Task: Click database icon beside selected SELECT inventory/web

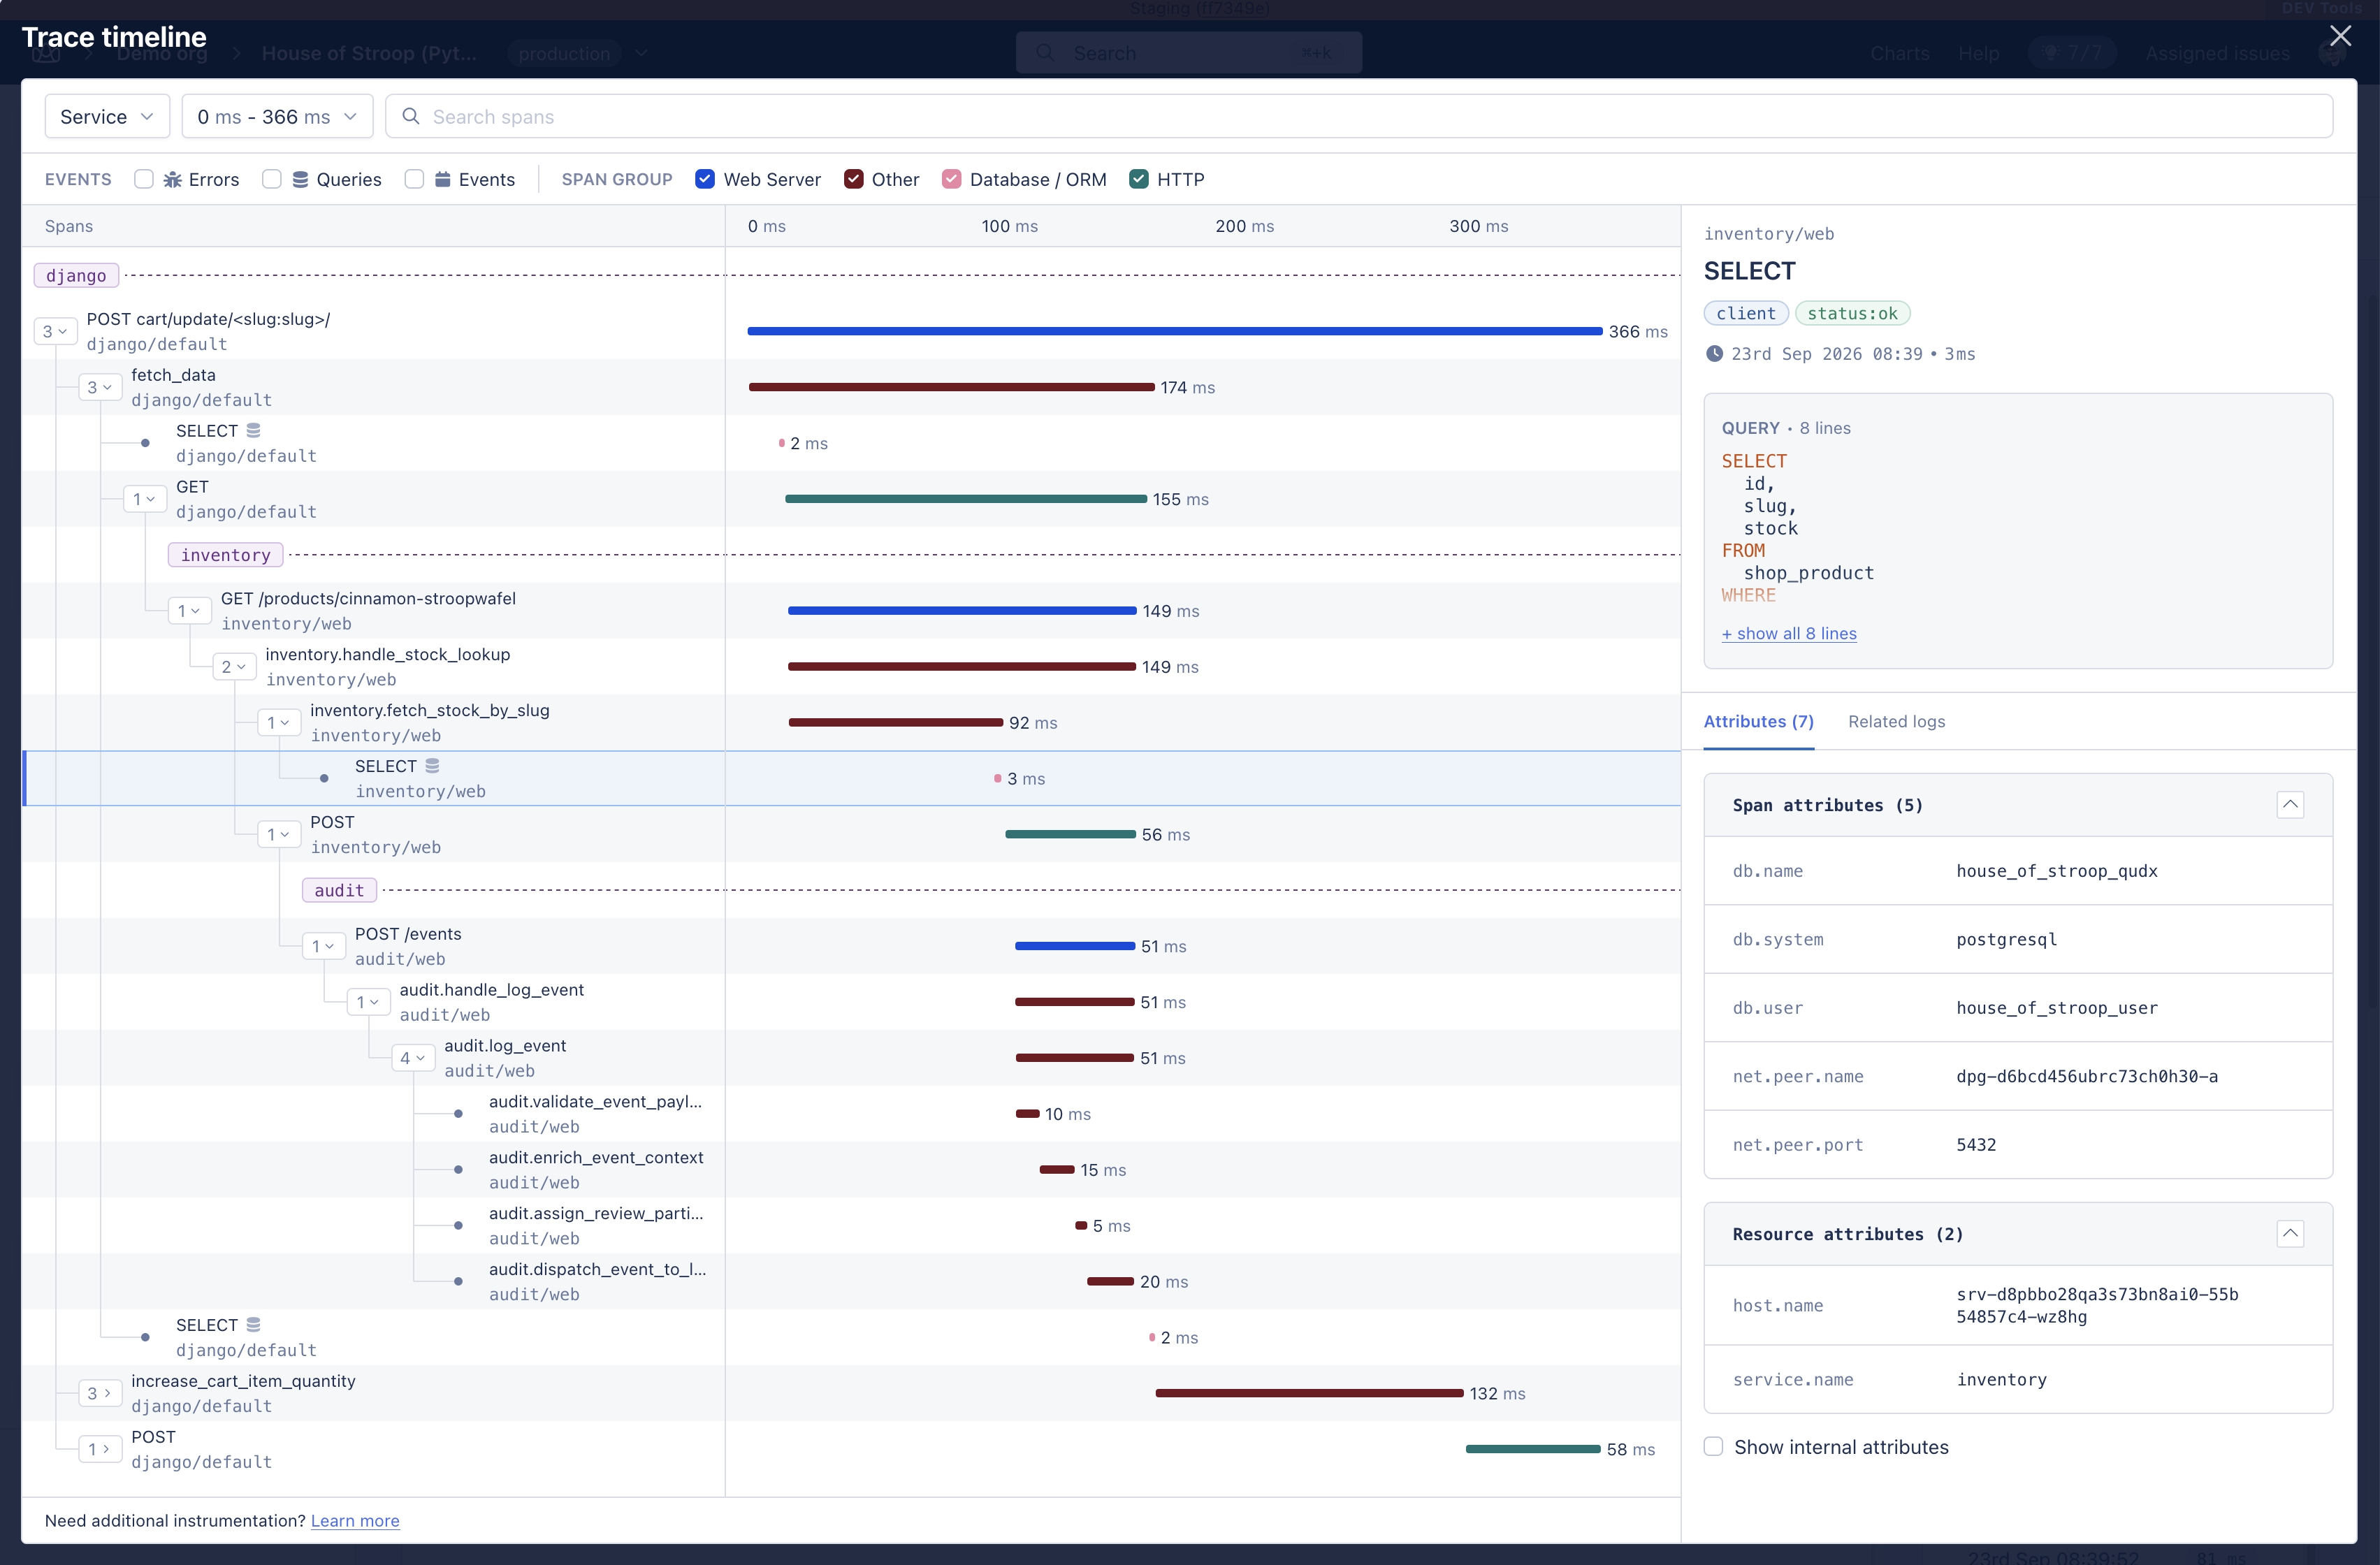Action: [432, 765]
